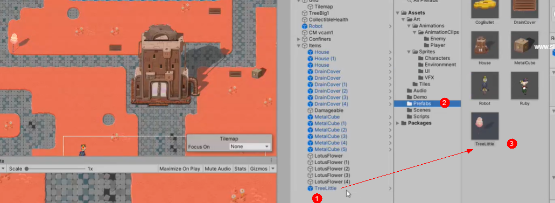Click the Demo folder icon
Viewport: 555px width, 203px height.
coord(409,97)
